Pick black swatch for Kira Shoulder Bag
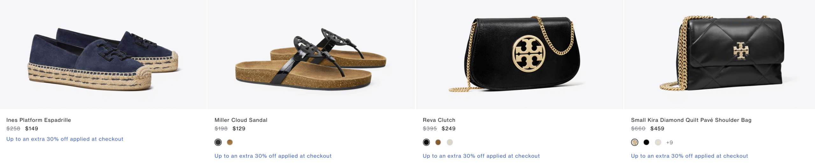This screenshot has height=165, width=815. point(646,142)
